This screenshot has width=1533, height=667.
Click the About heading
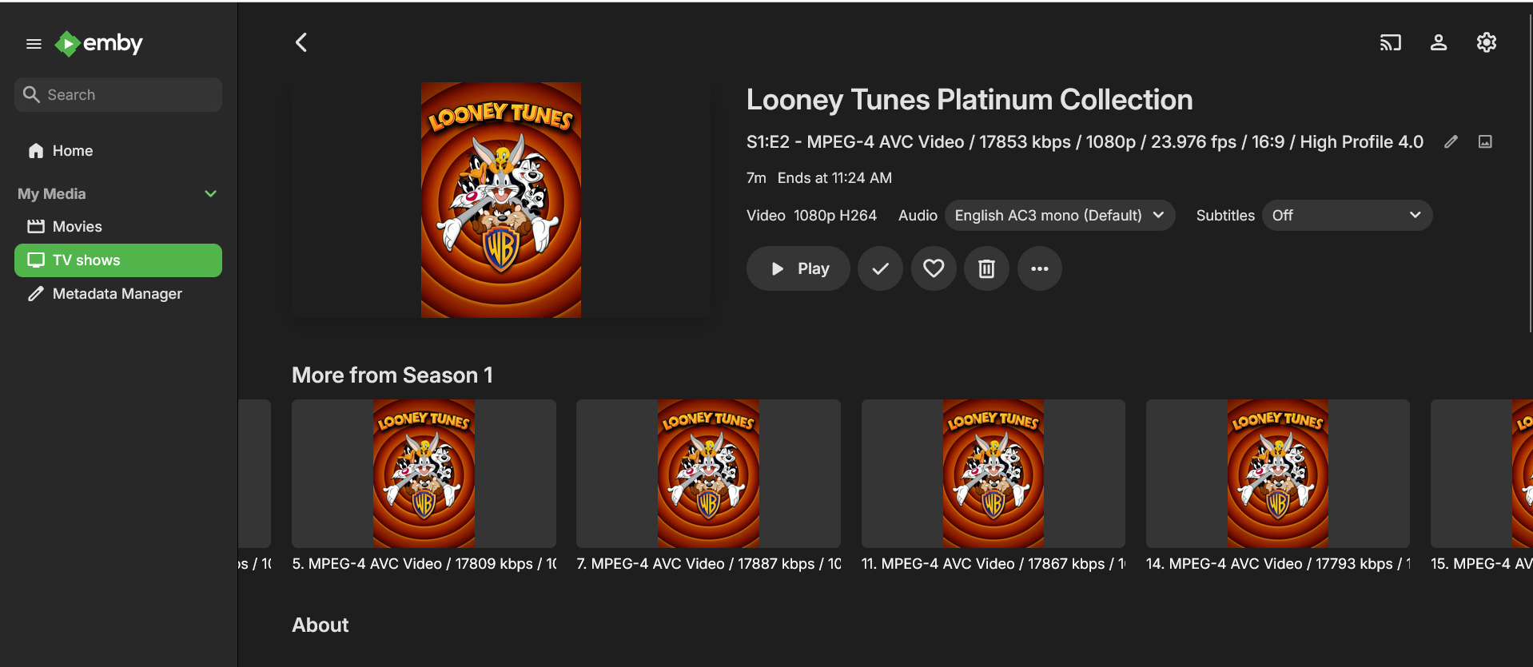click(321, 625)
